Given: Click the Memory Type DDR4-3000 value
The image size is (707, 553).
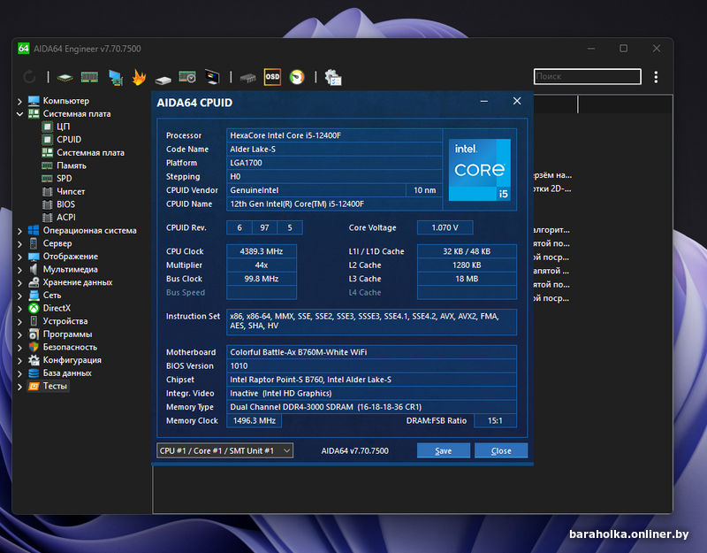Looking at the screenshot, I should [371, 407].
